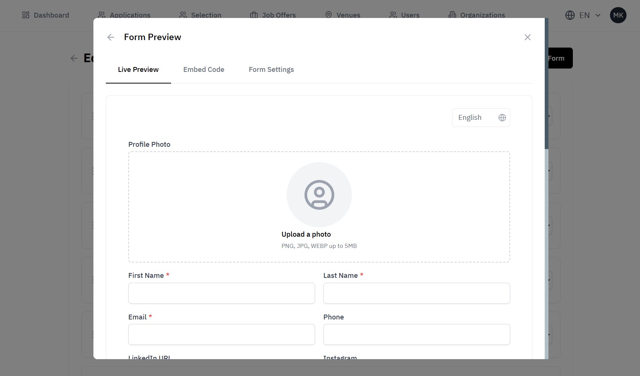640x376 pixels.
Task: Click the globe icon in English selector
Action: tap(502, 118)
